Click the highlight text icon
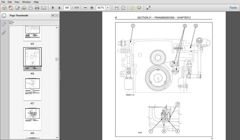The width and height of the screenshot is (240, 140). 139,8
